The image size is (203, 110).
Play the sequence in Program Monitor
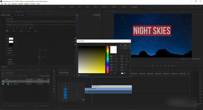(x=153, y=66)
